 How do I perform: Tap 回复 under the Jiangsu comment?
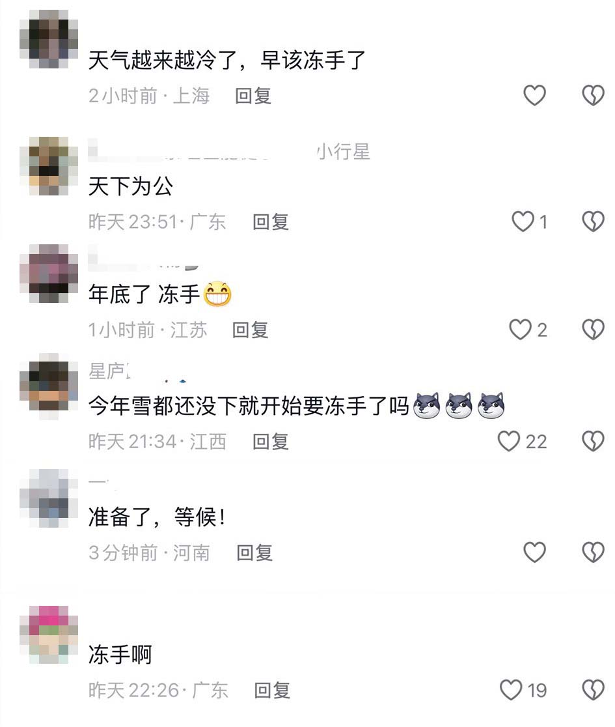[x=250, y=330]
